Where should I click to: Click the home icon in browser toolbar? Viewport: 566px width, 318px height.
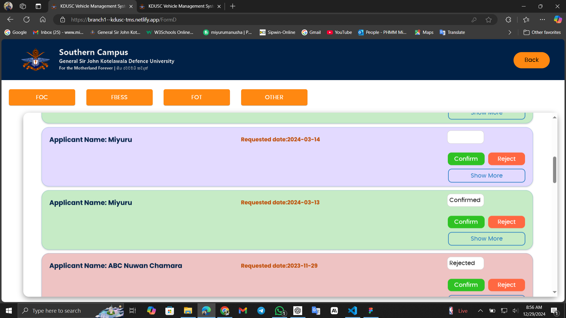tap(43, 20)
